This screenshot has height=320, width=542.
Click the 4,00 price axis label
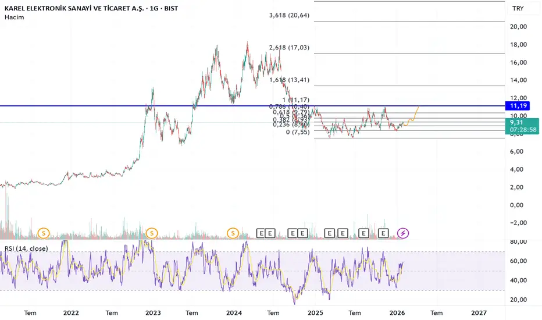coord(516,169)
